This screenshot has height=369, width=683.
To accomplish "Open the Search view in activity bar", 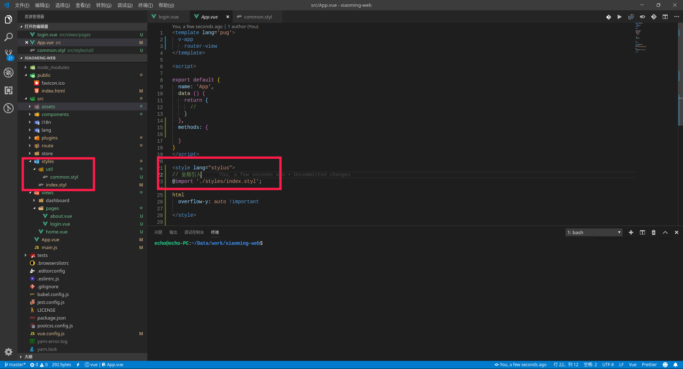I will point(9,37).
